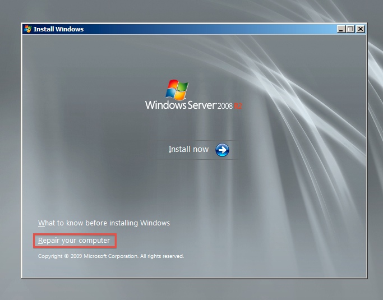The width and height of the screenshot is (383, 300).
Task: Click the blue arrow Install now icon
Action: tap(223, 150)
